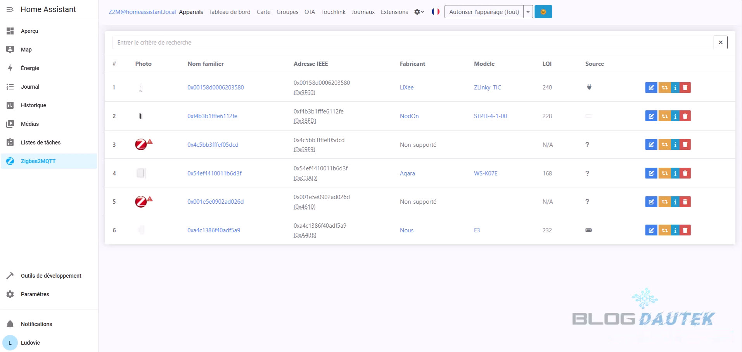This screenshot has height=352, width=742.
Task: Click rename (edit) icon for ZLinky_TIC device
Action: point(651,88)
